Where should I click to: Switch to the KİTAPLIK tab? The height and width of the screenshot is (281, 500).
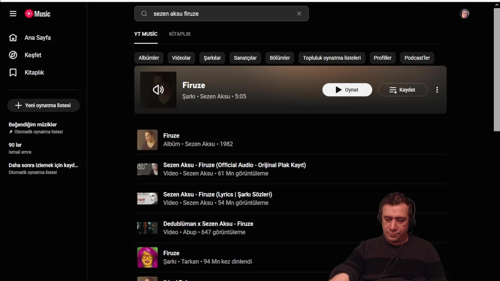pos(180,34)
